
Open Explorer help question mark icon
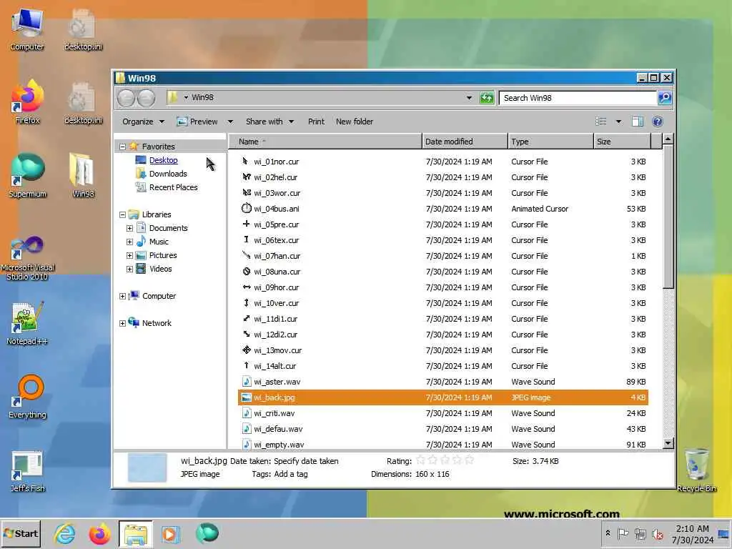click(x=658, y=122)
